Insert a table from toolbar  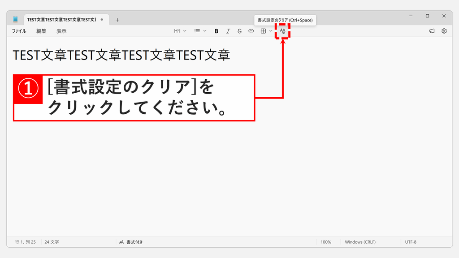pyautogui.click(x=263, y=31)
